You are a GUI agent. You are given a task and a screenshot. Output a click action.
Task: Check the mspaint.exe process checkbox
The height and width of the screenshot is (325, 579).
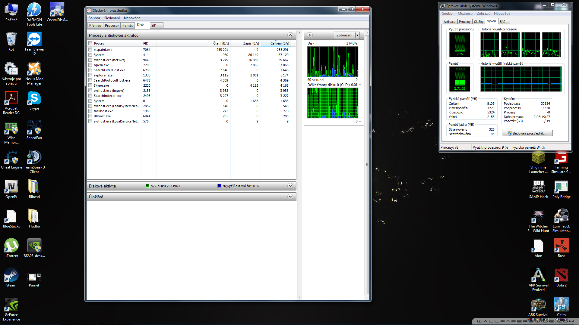pos(90,50)
